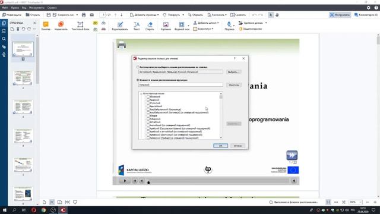Open the Файл menu
Screen dimensions: 380x214
pos(5,8)
